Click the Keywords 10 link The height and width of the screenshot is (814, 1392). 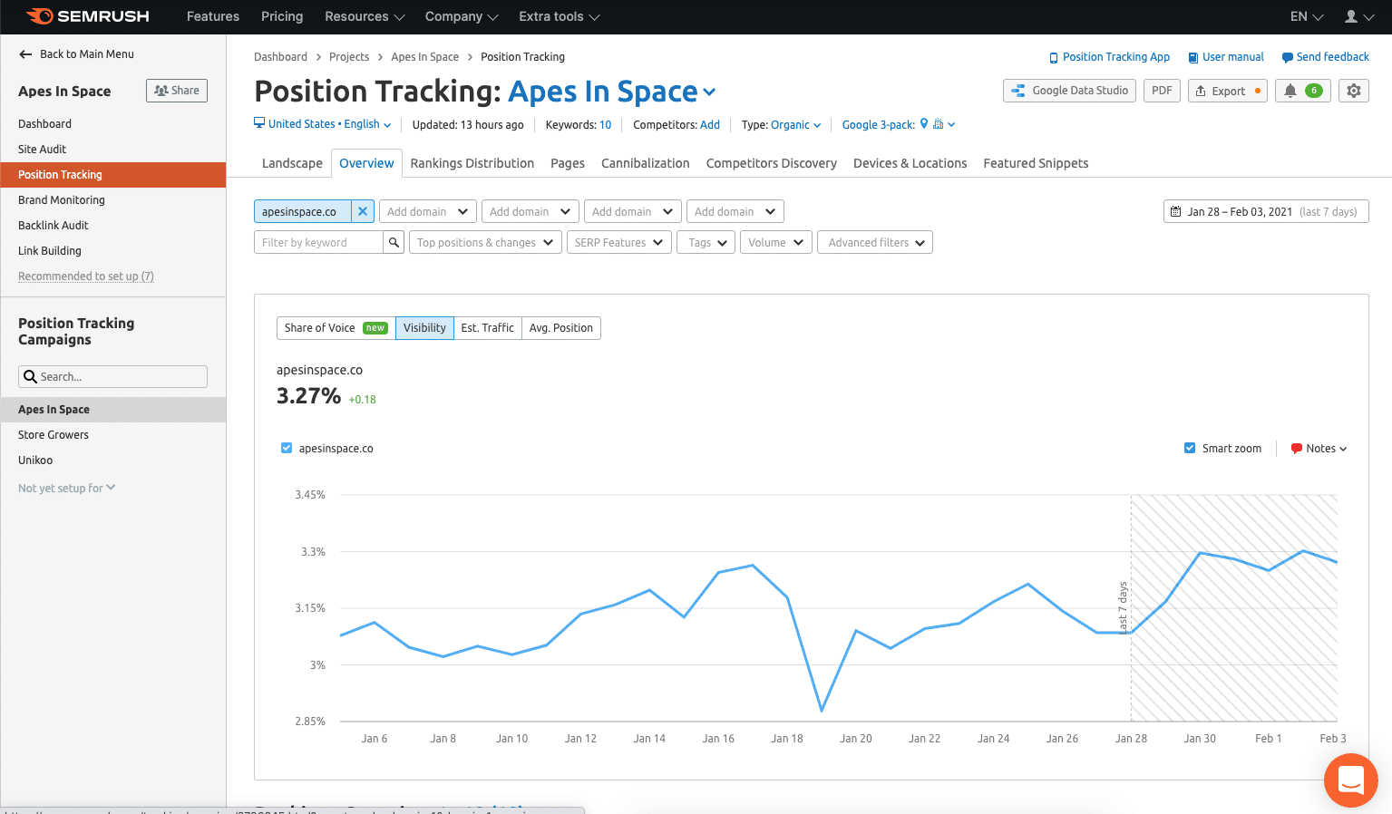(x=605, y=125)
